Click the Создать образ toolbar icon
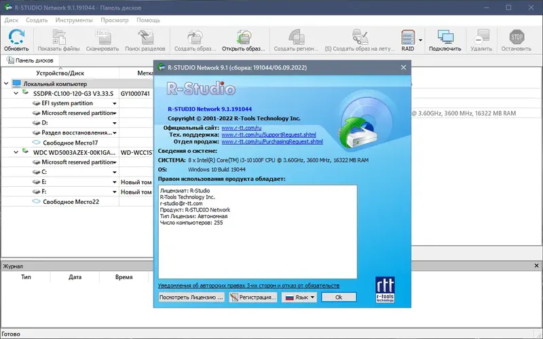The image size is (543, 339). (195, 37)
